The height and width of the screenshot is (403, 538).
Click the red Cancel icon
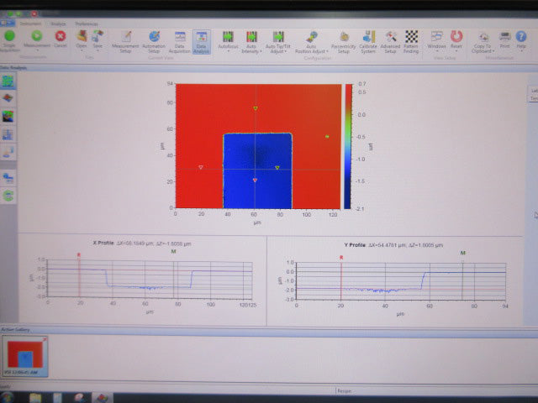pos(60,37)
